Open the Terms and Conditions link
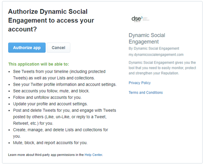 click(146, 93)
